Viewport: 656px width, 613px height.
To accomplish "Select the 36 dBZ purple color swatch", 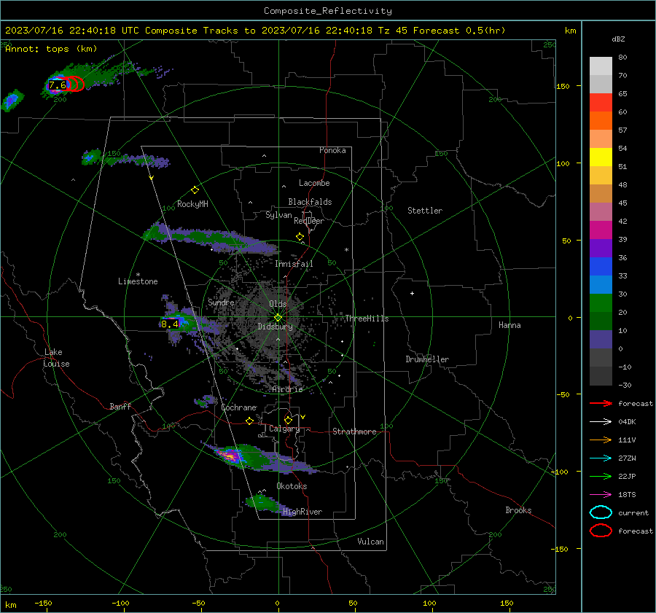I will click(x=601, y=248).
